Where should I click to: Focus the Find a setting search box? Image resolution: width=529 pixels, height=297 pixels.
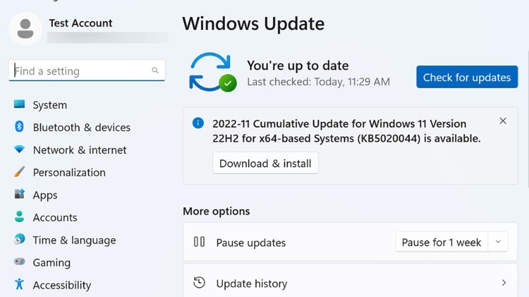click(x=87, y=71)
